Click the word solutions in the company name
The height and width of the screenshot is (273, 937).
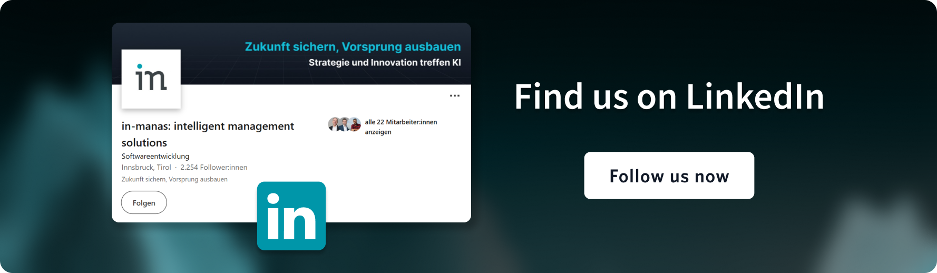(144, 143)
